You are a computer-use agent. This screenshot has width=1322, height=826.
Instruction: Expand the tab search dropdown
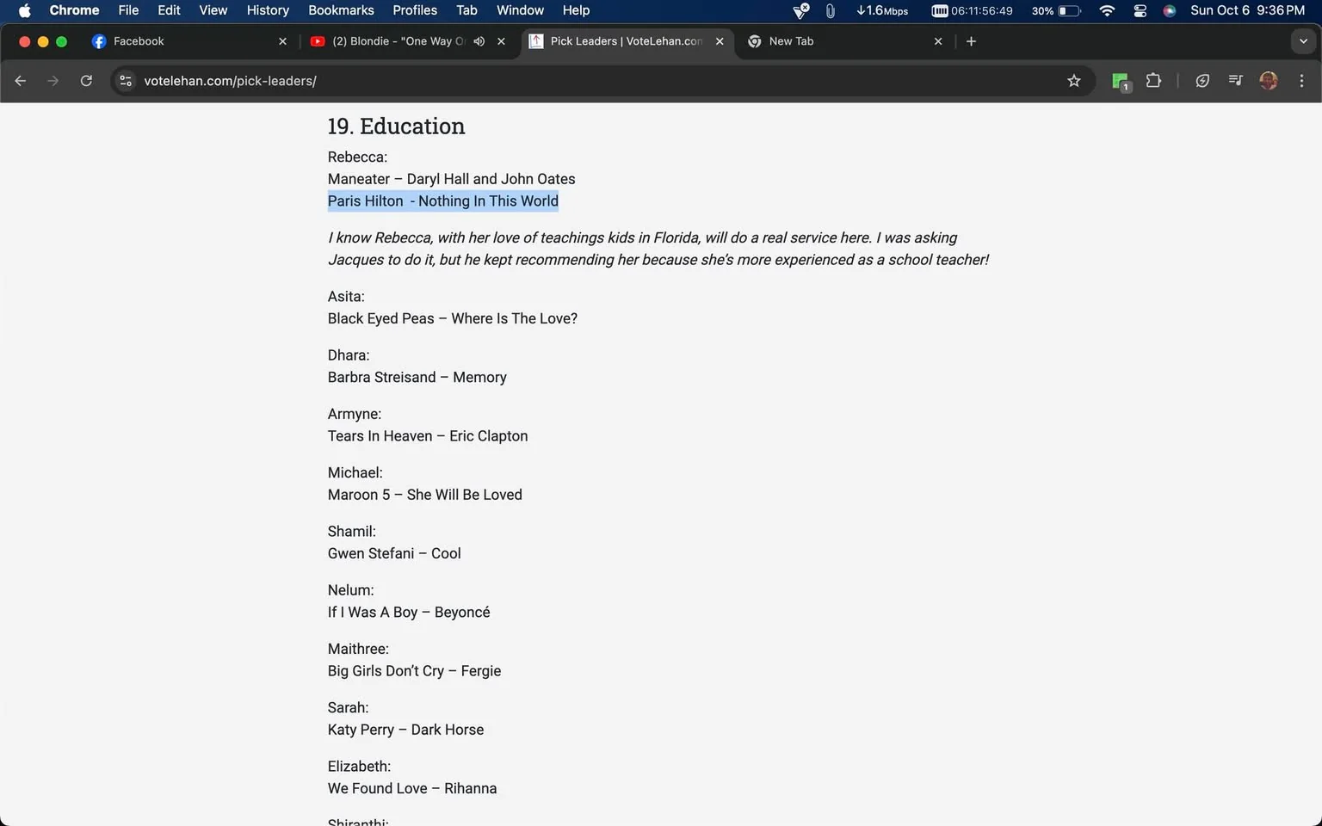(1303, 41)
